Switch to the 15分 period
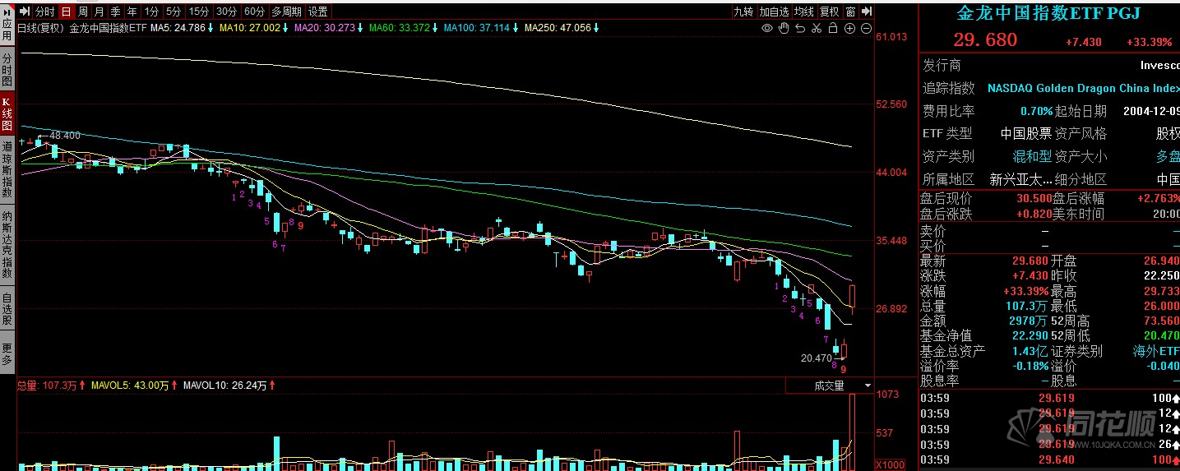1180x471 pixels. pos(198,12)
